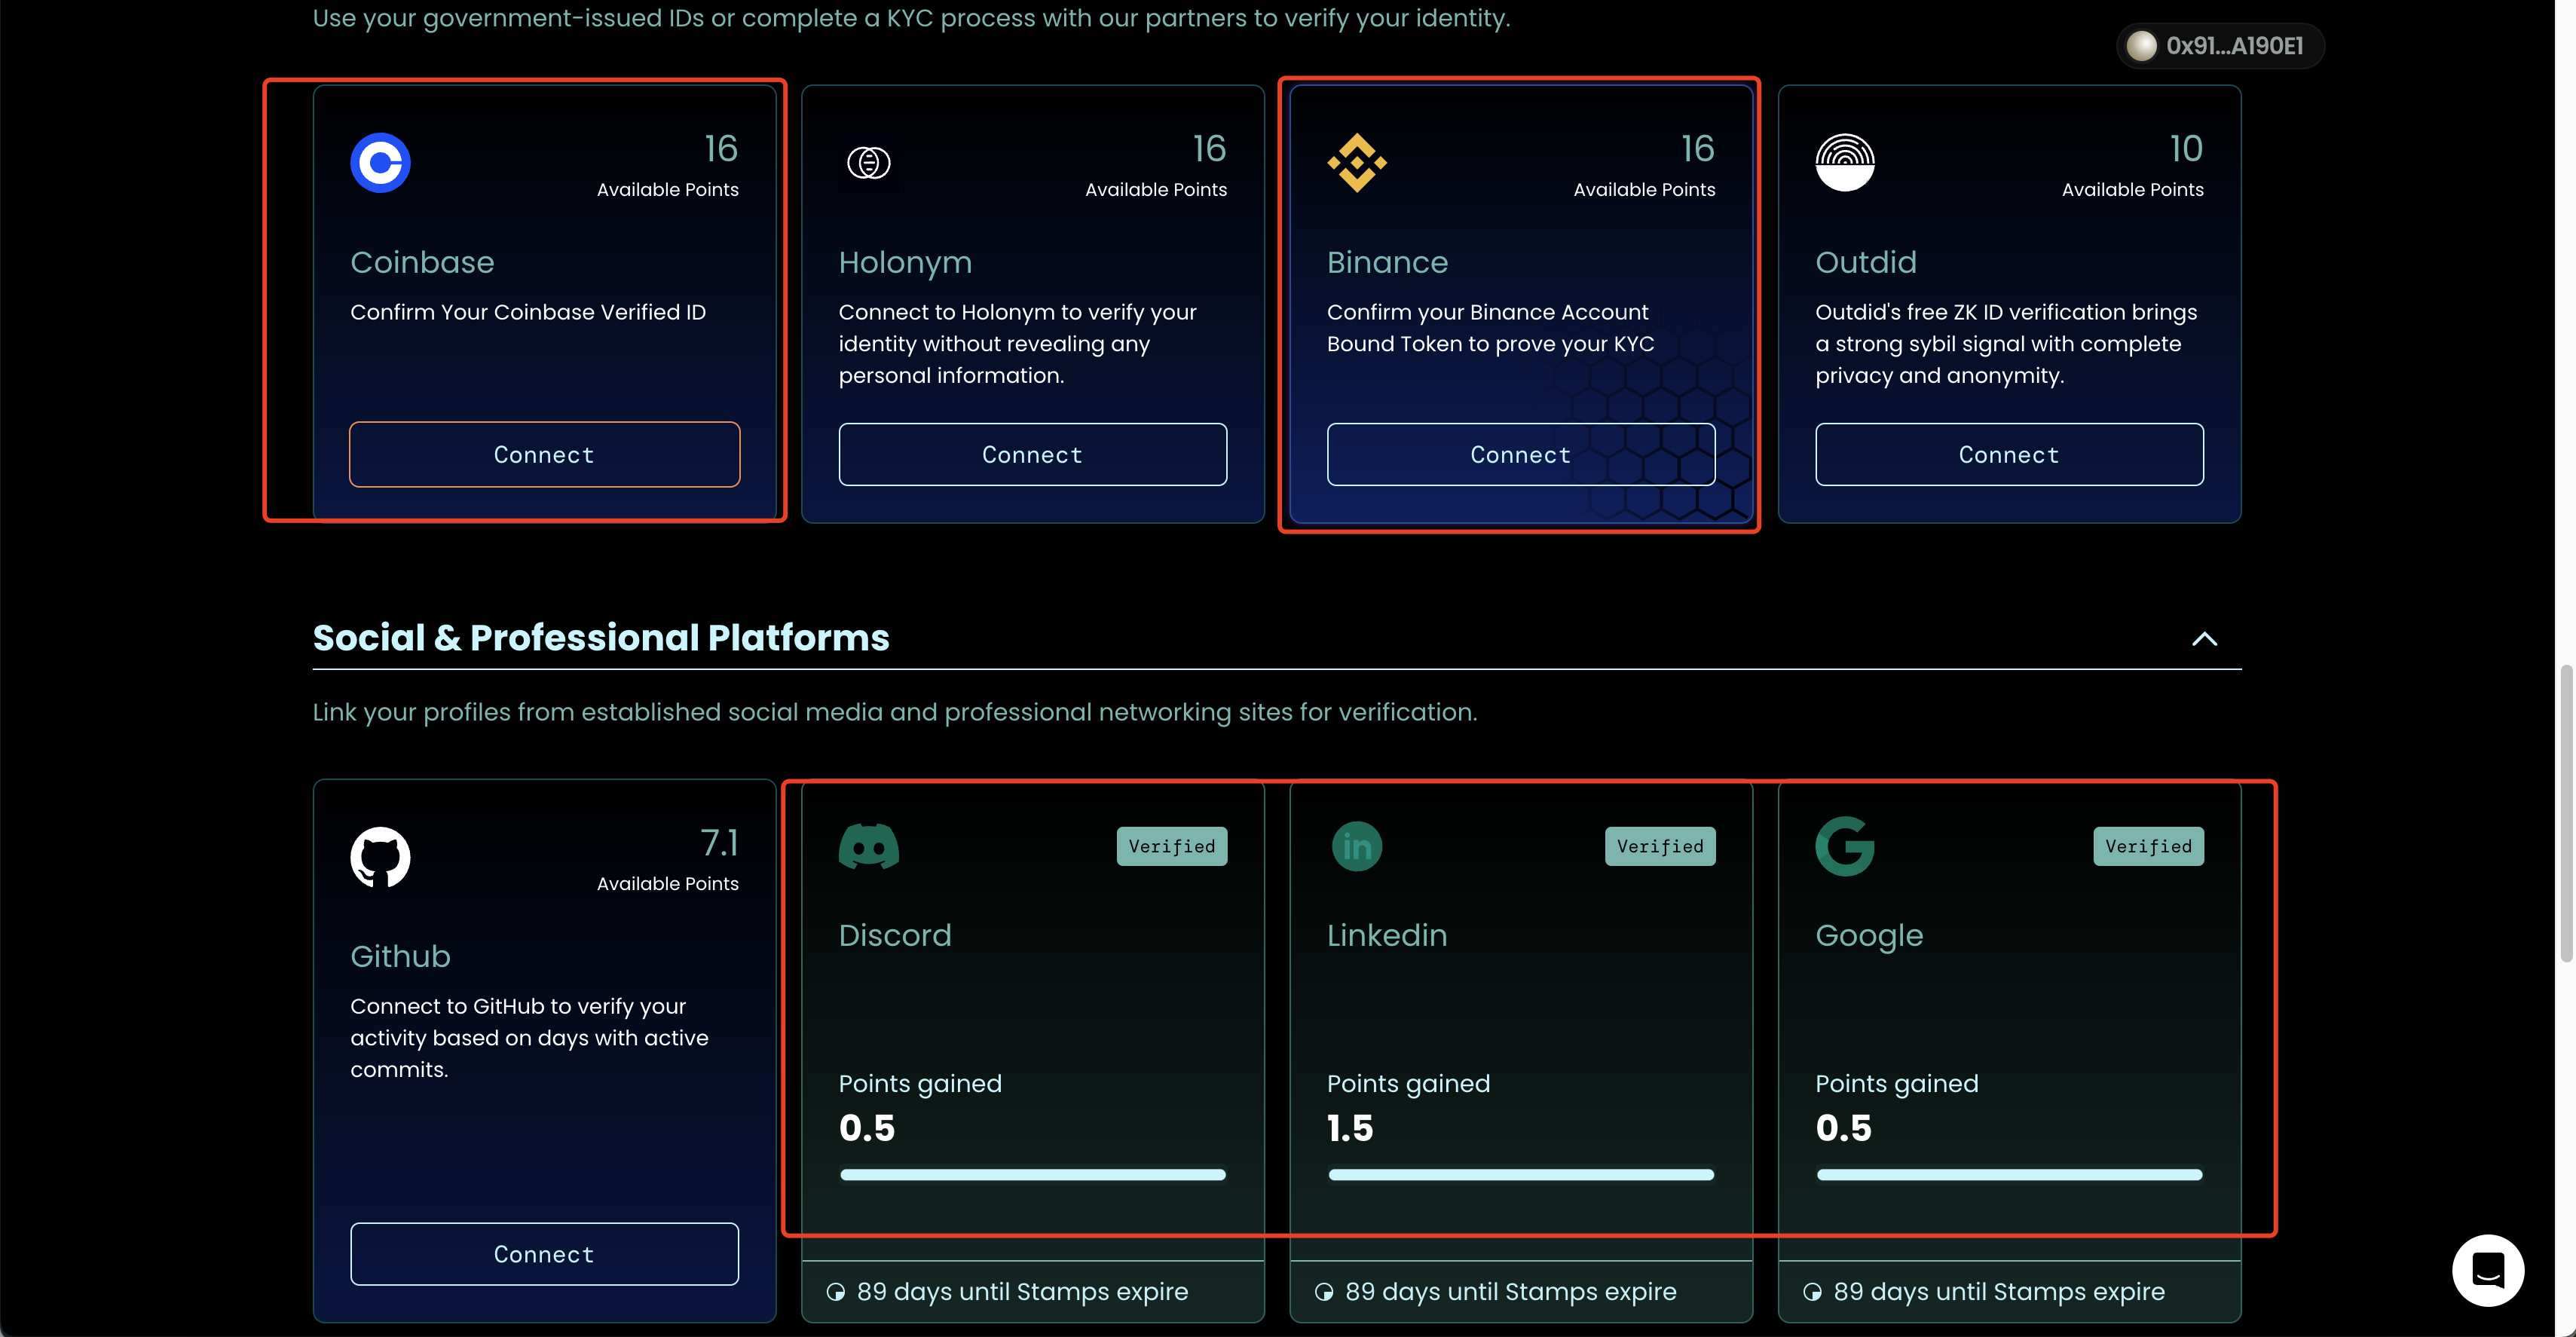The width and height of the screenshot is (2576, 1337).
Task: Click the expiry clock icon on Discord card
Action: [836, 1292]
